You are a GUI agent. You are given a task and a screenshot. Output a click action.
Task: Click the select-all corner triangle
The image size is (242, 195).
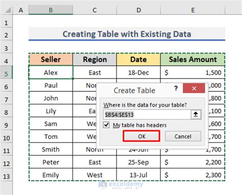[8, 10]
